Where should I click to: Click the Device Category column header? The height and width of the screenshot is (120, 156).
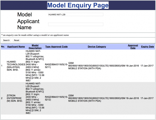pos(97,47)
